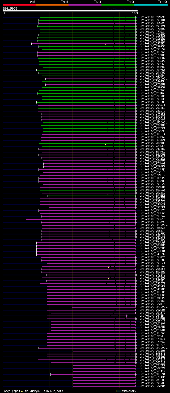This screenshot has height=393, width=170.
Task: Select the label UniRef100_B9IH52
Action: [x=152, y=49]
